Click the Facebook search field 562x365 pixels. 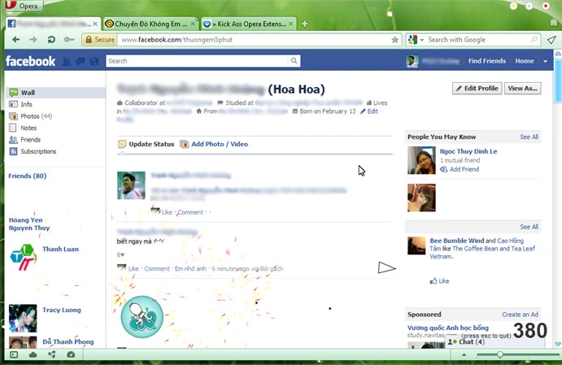click(x=203, y=61)
